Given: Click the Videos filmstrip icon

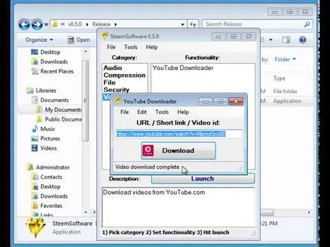Looking at the screenshot, I should pos(34,148).
